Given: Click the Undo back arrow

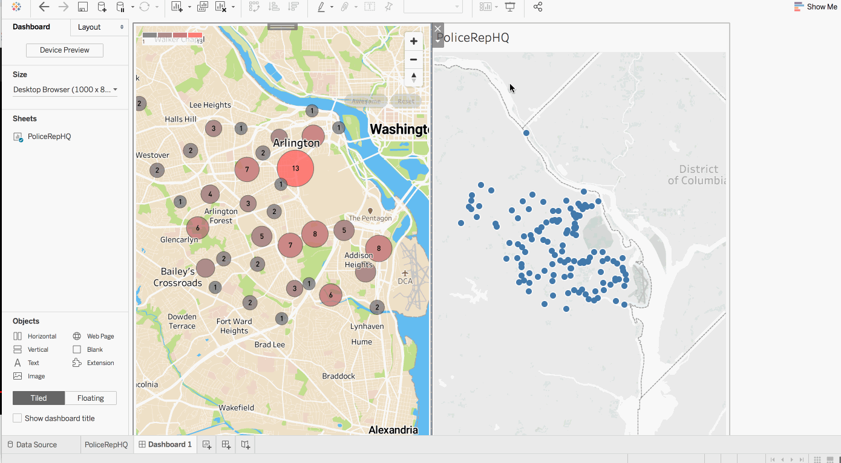Looking at the screenshot, I should point(44,7).
